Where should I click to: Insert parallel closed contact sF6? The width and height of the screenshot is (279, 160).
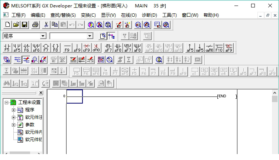(x=36, y=48)
